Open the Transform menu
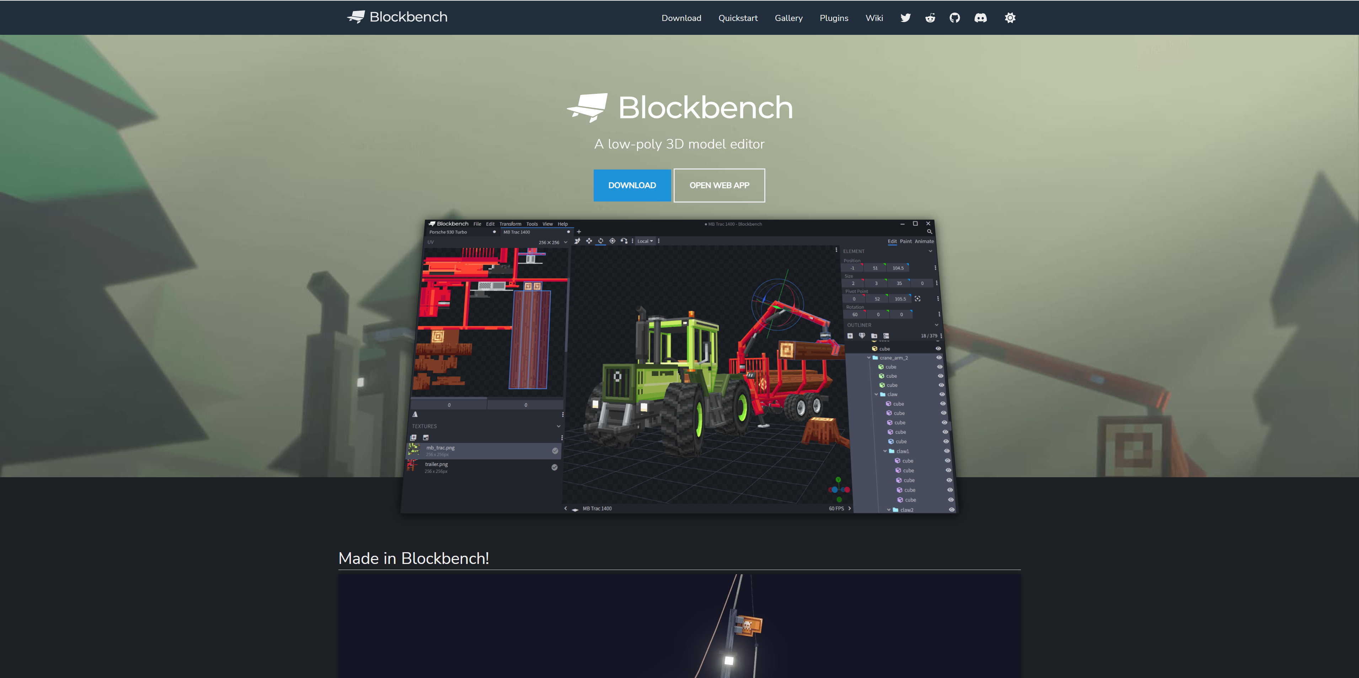Image resolution: width=1359 pixels, height=678 pixels. (x=510, y=224)
